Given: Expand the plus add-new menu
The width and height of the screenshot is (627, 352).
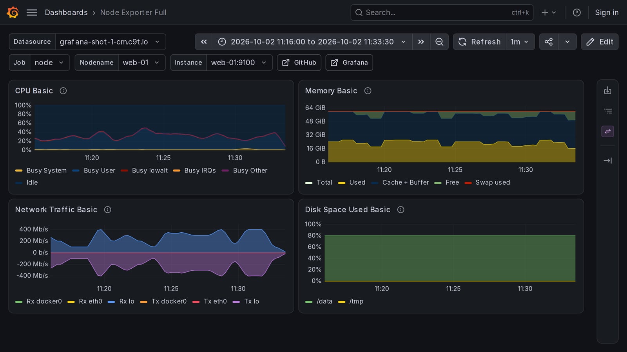Looking at the screenshot, I should click(x=549, y=13).
